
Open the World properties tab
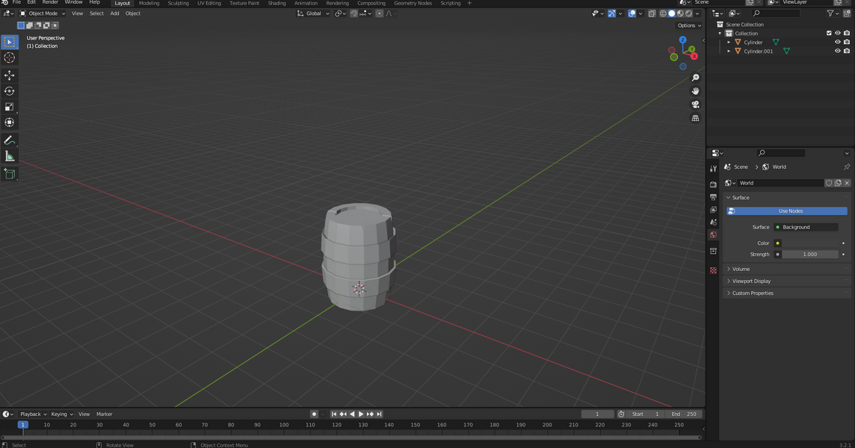(x=713, y=235)
